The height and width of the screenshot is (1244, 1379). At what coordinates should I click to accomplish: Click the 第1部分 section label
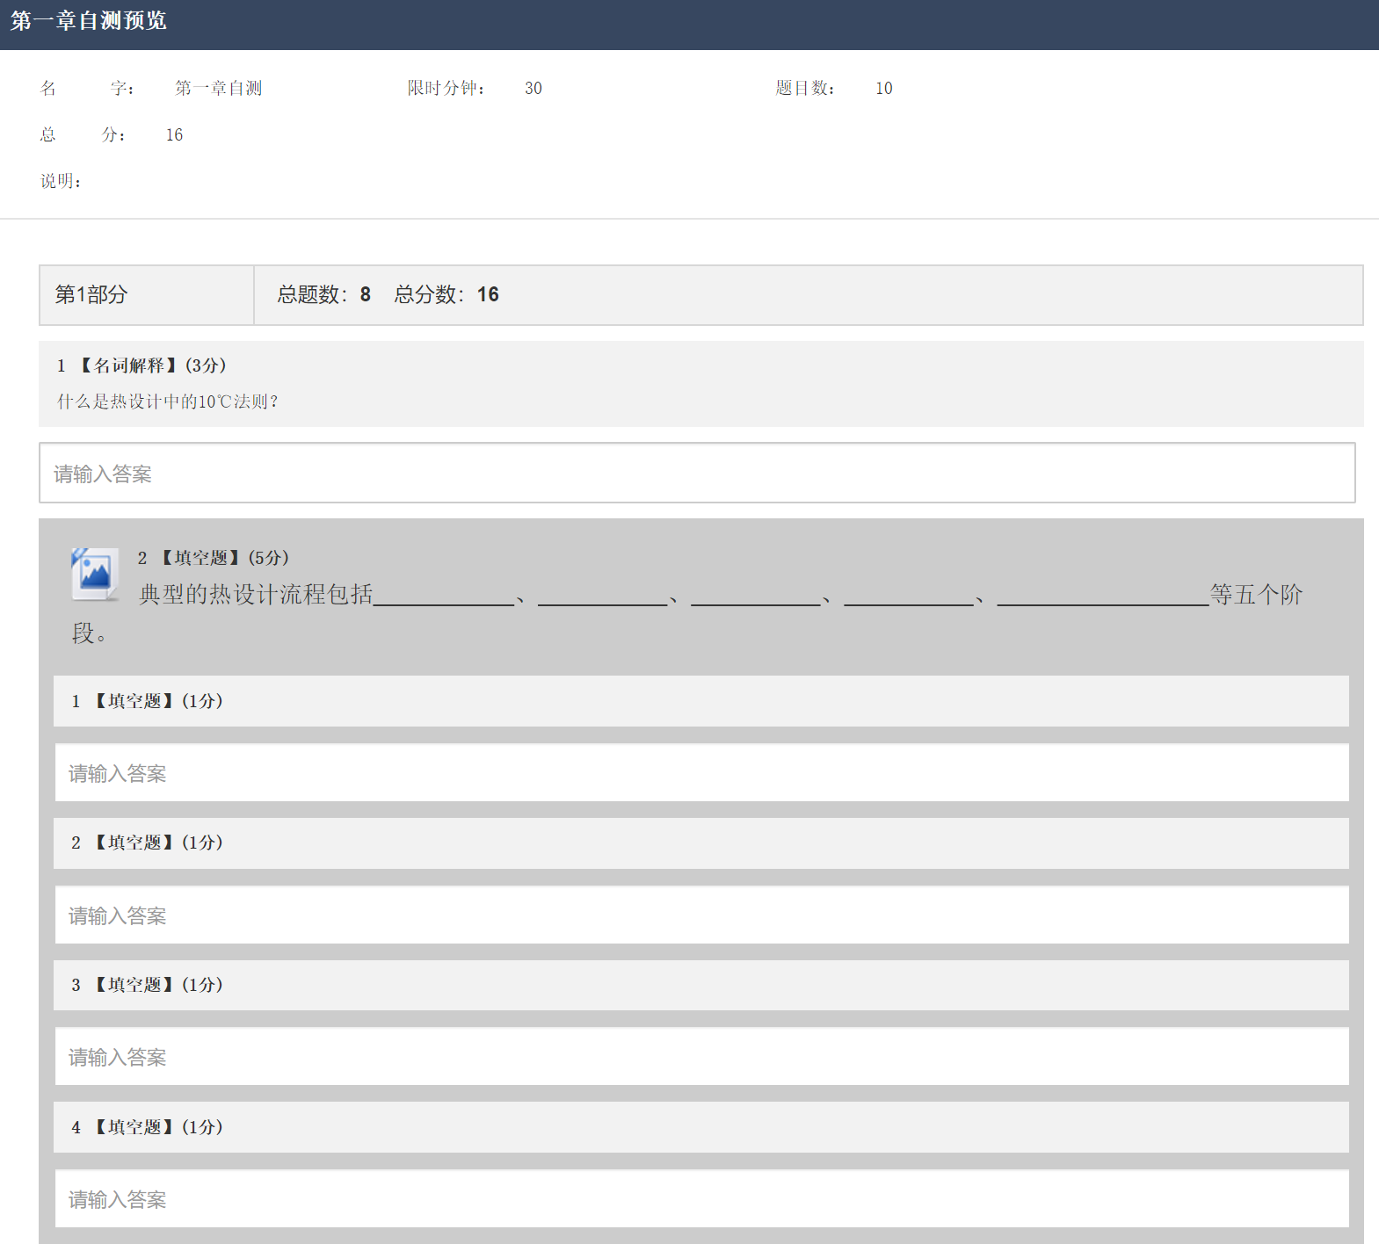coord(91,295)
